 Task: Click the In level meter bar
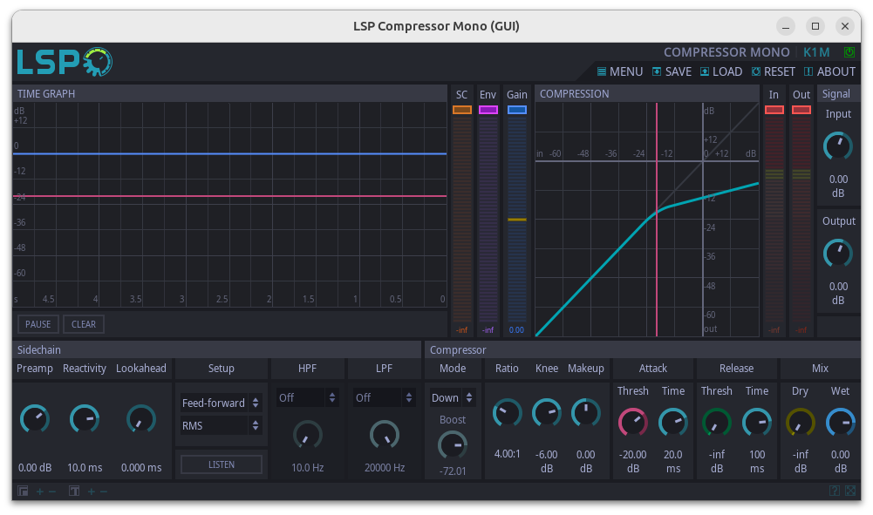(774, 220)
